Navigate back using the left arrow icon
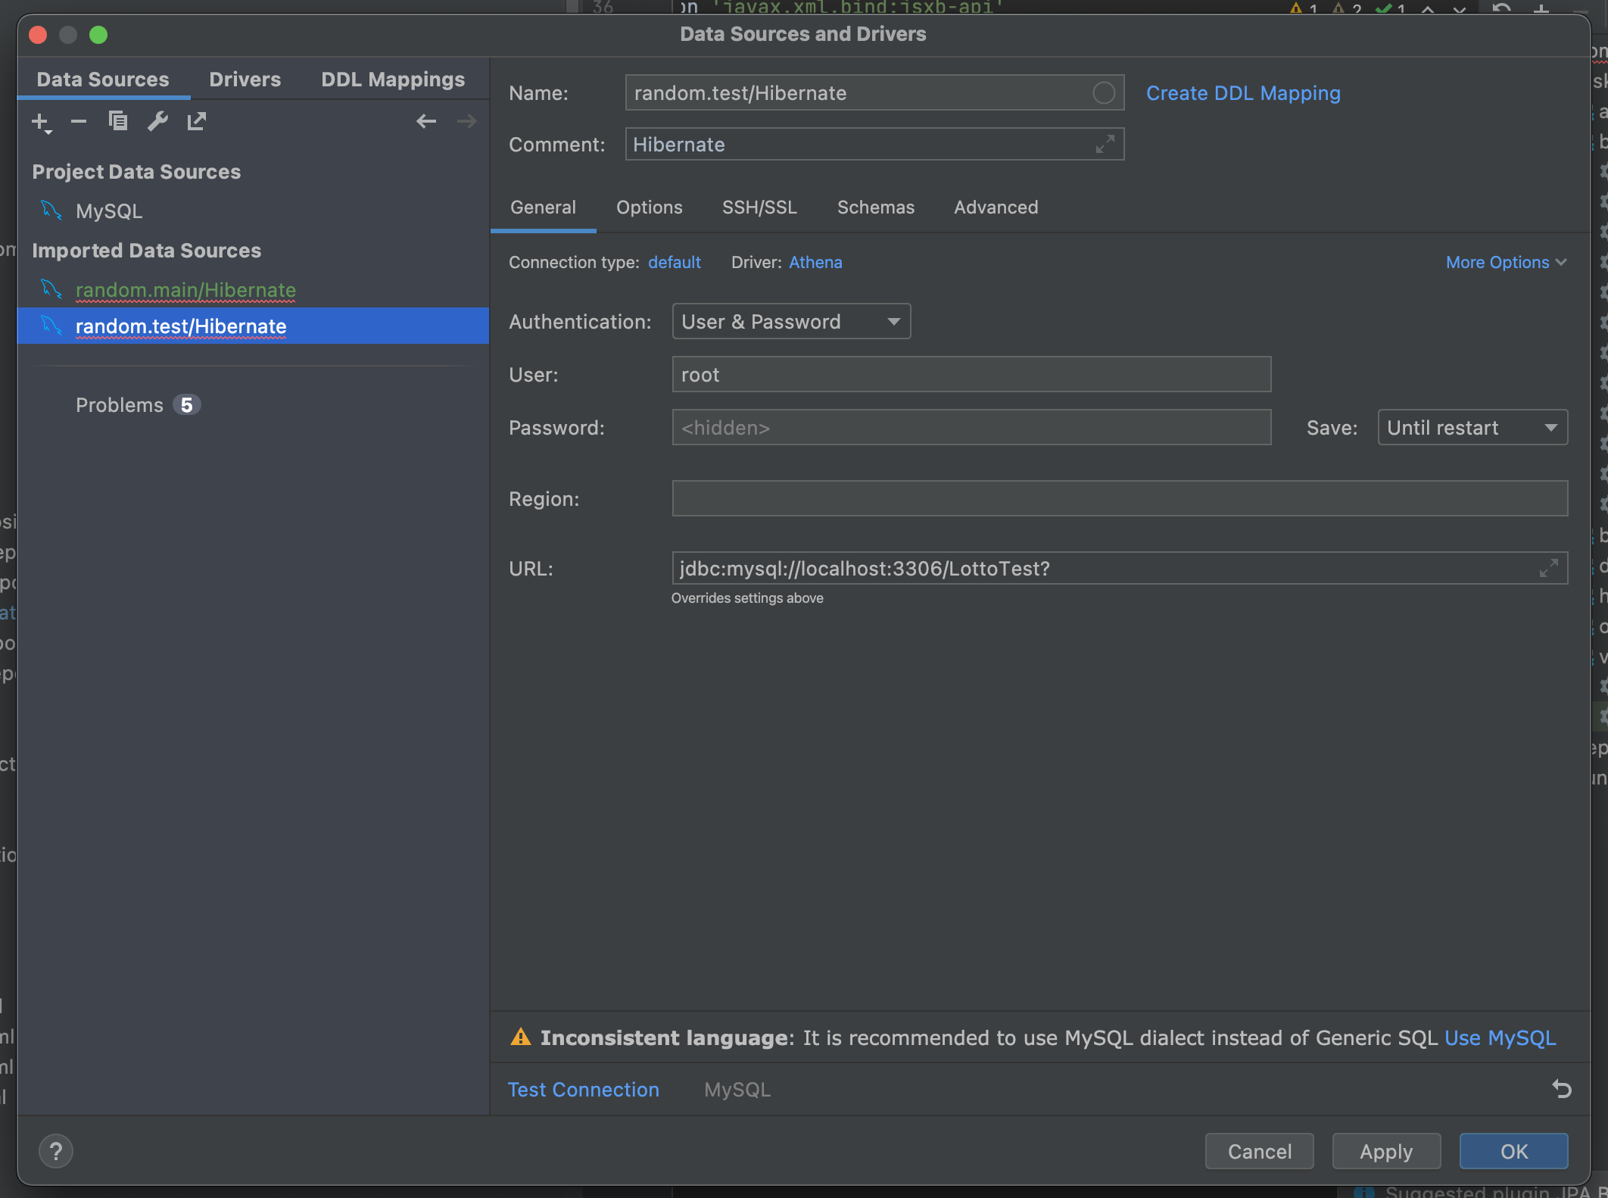Screen dimensions: 1608x1198 point(426,121)
